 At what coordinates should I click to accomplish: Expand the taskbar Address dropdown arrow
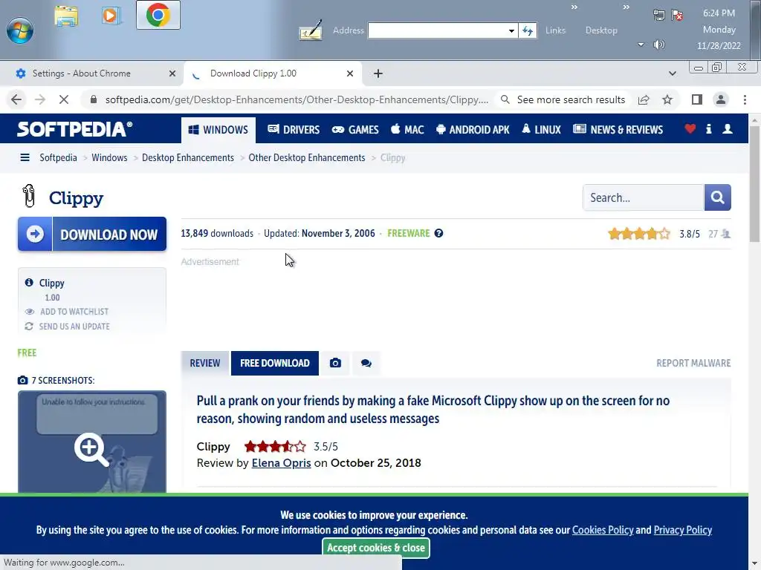tap(511, 30)
